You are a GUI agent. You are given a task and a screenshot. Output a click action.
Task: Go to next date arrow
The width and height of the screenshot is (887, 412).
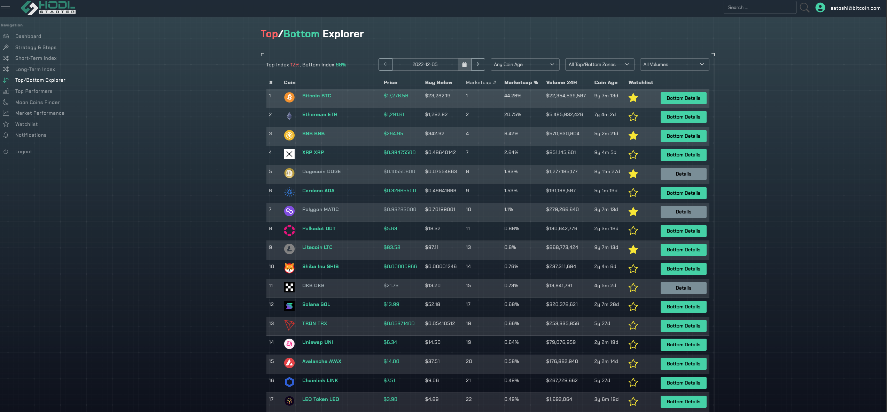coord(478,65)
